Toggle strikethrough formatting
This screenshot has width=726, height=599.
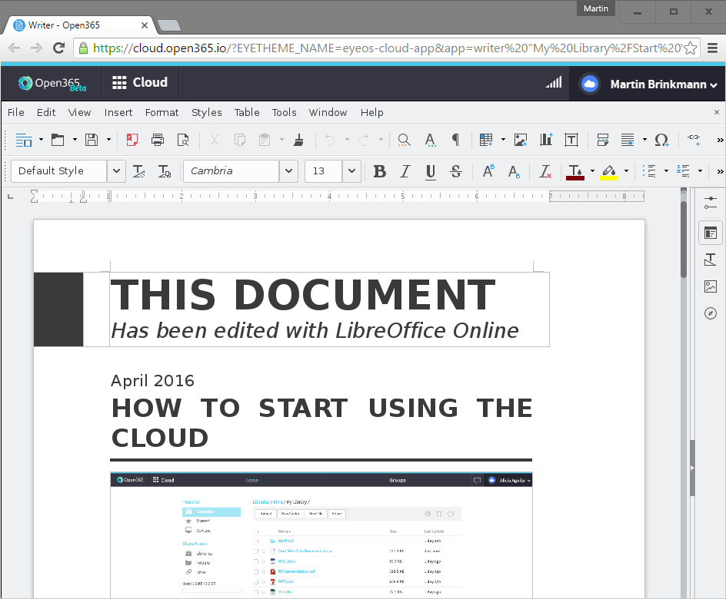(x=456, y=171)
